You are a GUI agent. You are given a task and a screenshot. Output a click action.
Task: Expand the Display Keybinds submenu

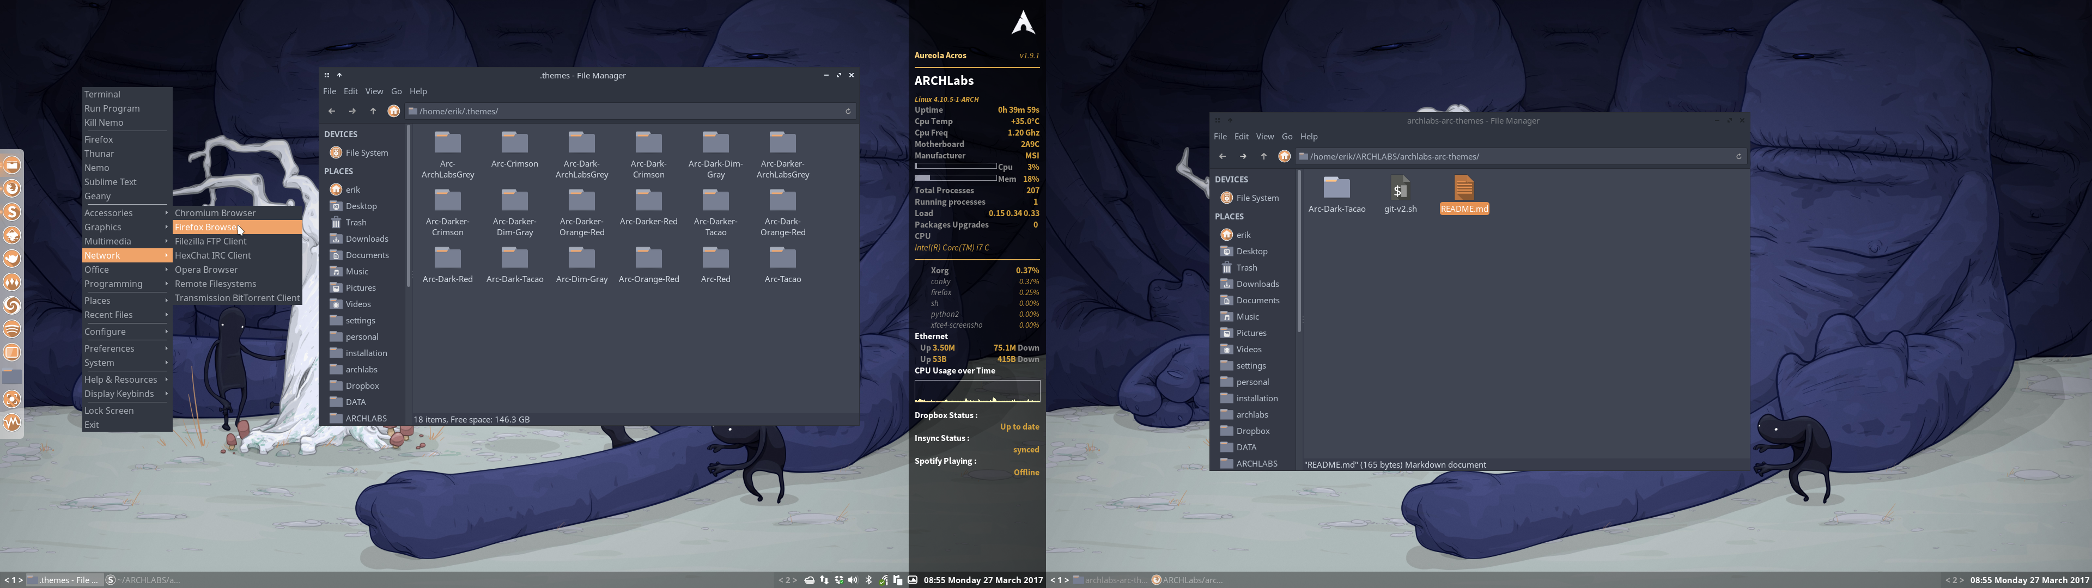pos(127,394)
